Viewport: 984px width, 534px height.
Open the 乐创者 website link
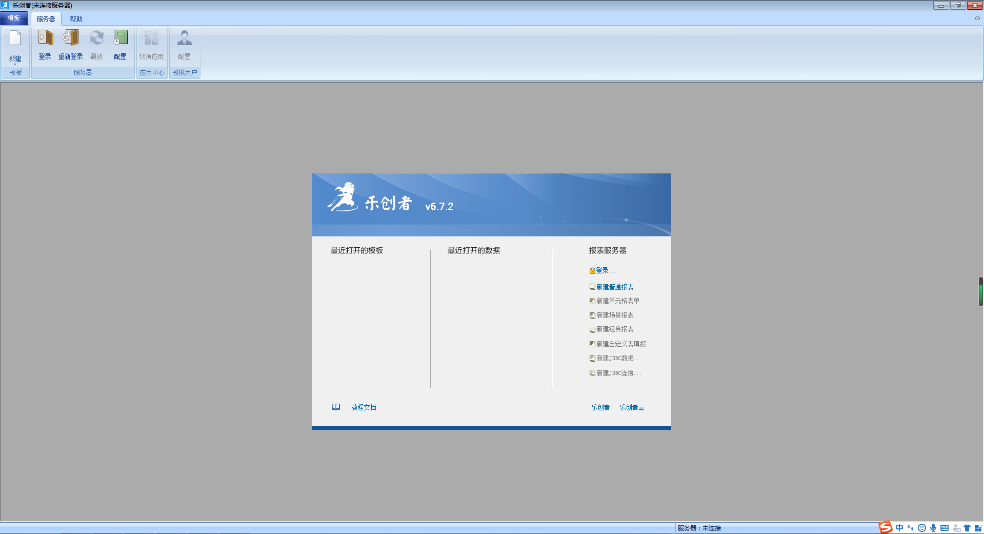coord(600,407)
